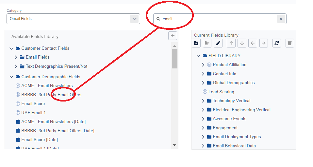Click the plus button in Available Fields Library
The image size is (313, 167).
pyautogui.click(x=173, y=36)
